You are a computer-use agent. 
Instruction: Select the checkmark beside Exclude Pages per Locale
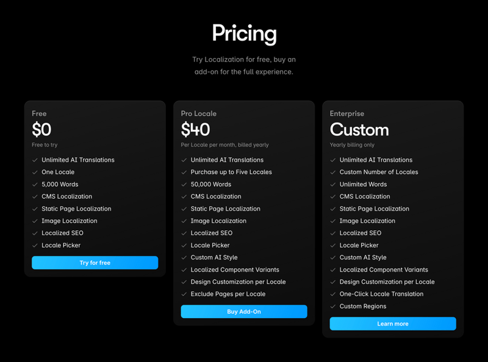[182, 294]
